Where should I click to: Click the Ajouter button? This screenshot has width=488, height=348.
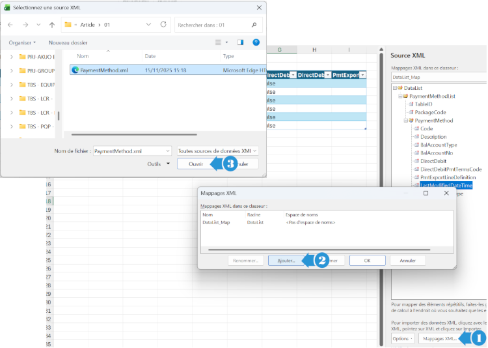pos(286,260)
